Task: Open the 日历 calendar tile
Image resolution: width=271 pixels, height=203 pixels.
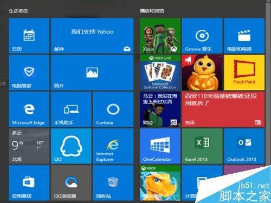Action: (29, 36)
